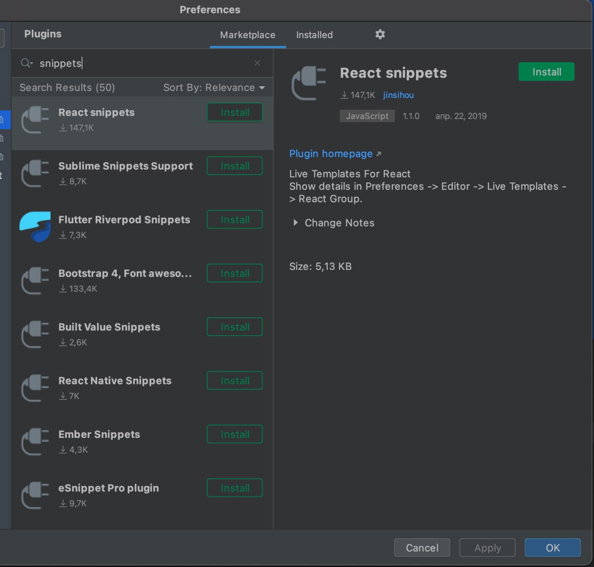Clear the snippets search field
The height and width of the screenshot is (567, 594).
tap(257, 63)
